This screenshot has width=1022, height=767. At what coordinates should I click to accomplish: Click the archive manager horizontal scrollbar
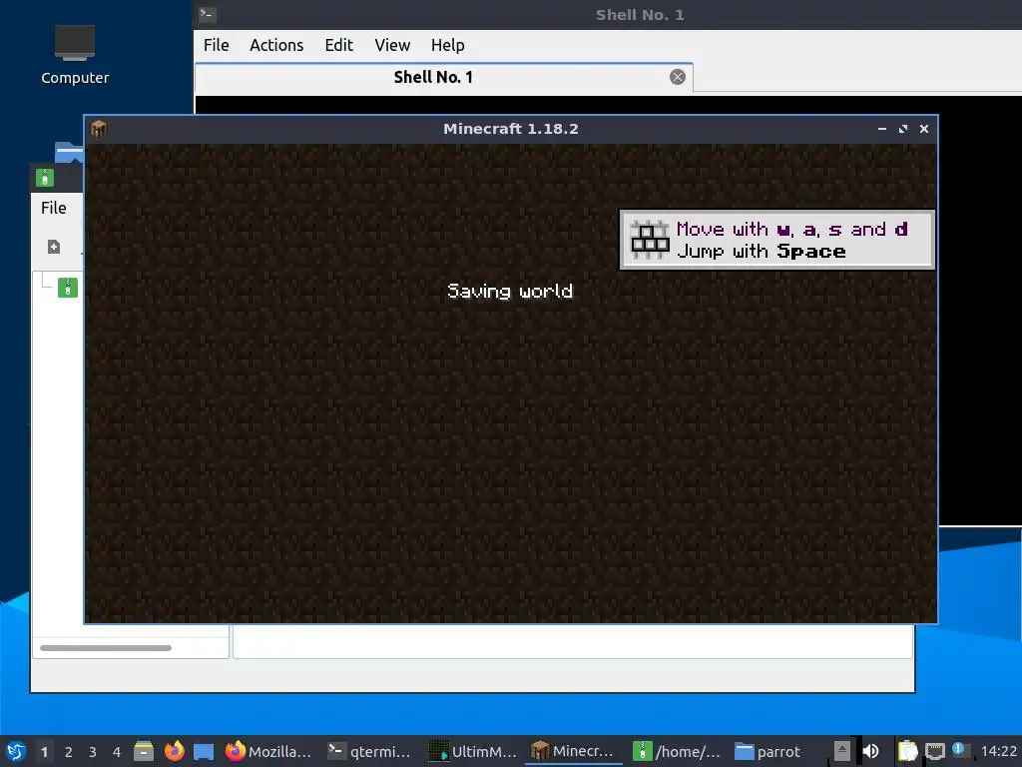[x=106, y=647]
